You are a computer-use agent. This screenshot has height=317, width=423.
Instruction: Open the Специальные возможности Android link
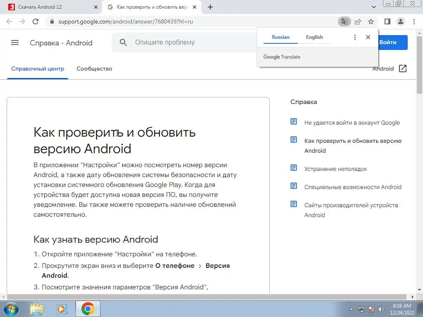coord(353,187)
